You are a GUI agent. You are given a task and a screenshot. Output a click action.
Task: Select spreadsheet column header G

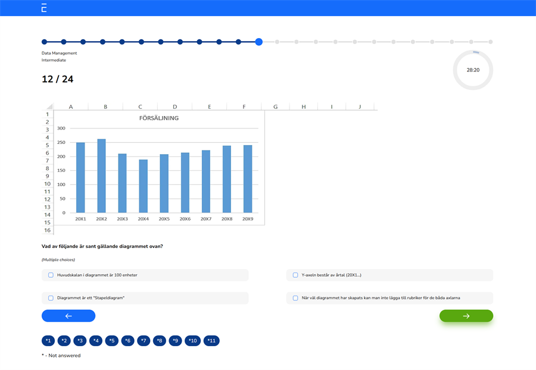[x=275, y=106]
